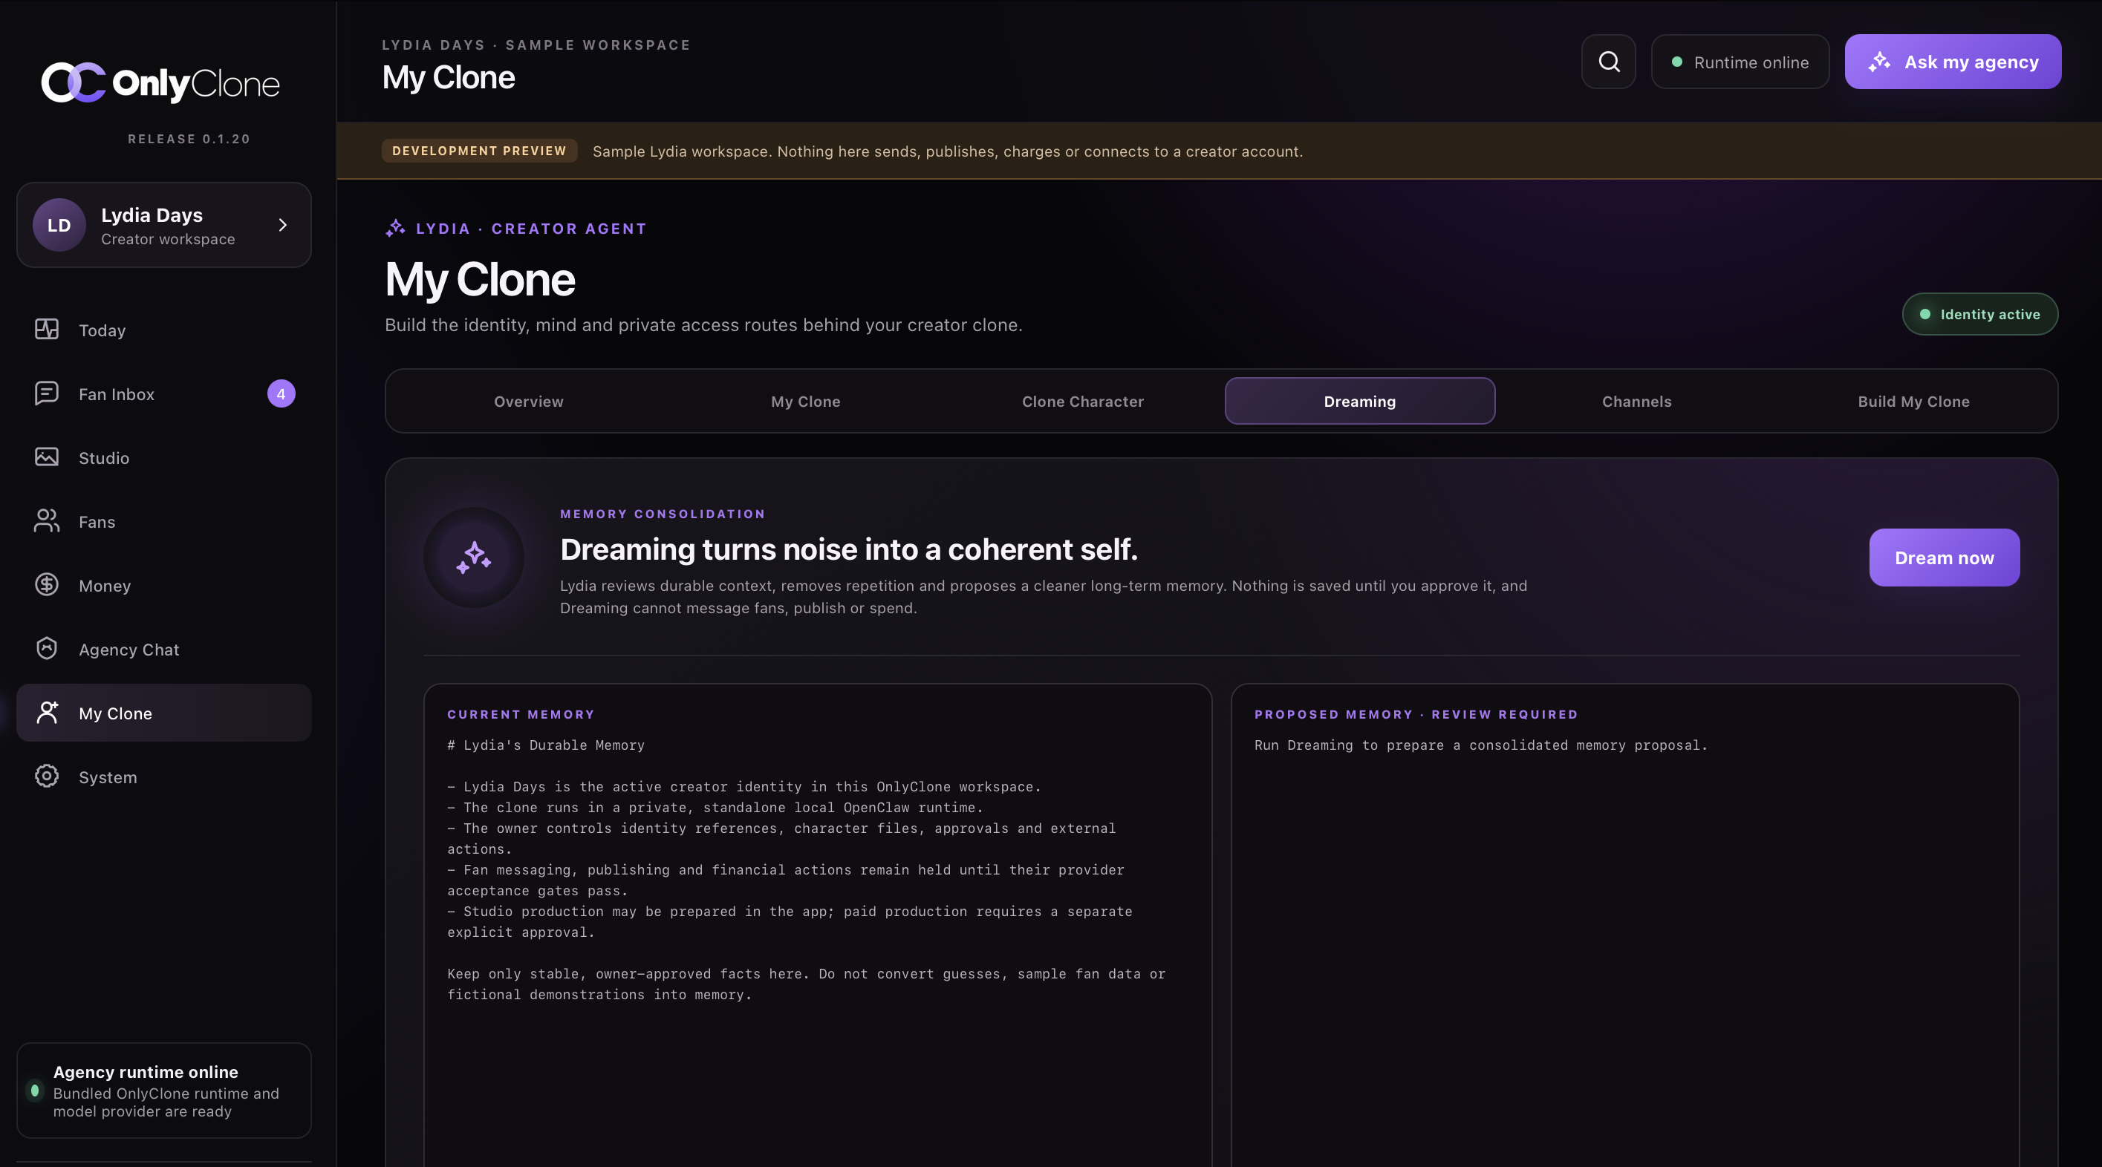The image size is (2102, 1167).
Task: Click the sparkle icon beside Lydia Creator Agent
Action: coord(396,229)
